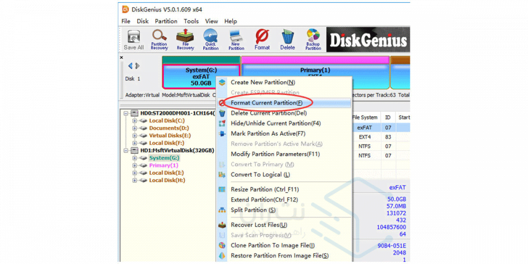Expand the Local Disk(C:) tree node
This screenshot has width=528, height=264.
(135, 121)
